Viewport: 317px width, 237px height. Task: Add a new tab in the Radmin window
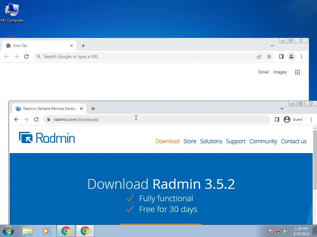coord(93,109)
